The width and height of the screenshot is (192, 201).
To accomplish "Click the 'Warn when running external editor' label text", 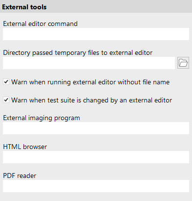I will click(x=90, y=82).
